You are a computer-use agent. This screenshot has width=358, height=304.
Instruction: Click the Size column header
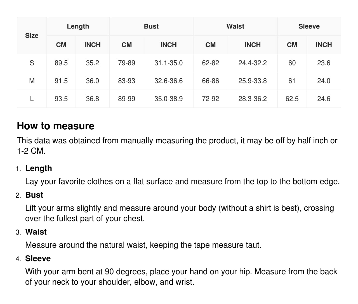(x=32, y=36)
